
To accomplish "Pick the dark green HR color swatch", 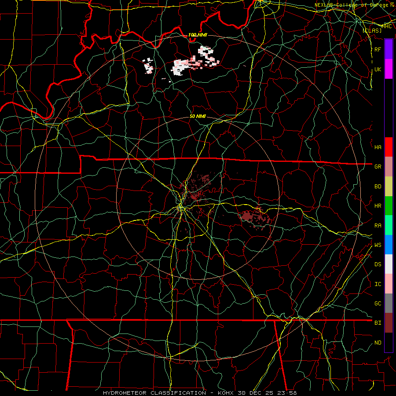I will click(389, 206).
